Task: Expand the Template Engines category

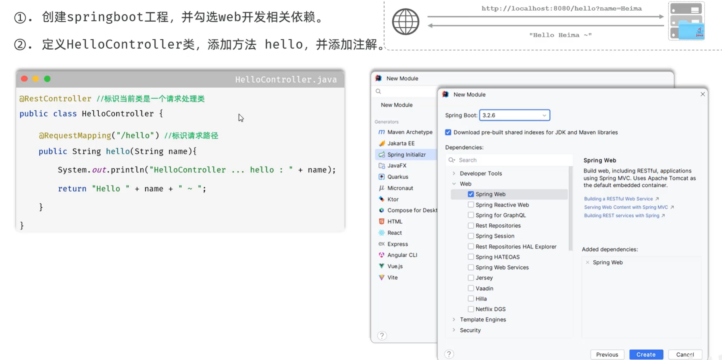Action: [x=454, y=320]
